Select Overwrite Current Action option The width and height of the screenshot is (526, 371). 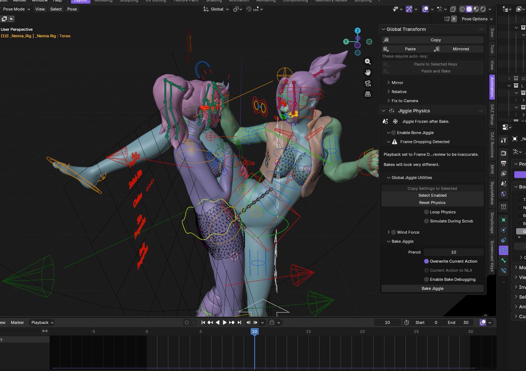(x=426, y=261)
